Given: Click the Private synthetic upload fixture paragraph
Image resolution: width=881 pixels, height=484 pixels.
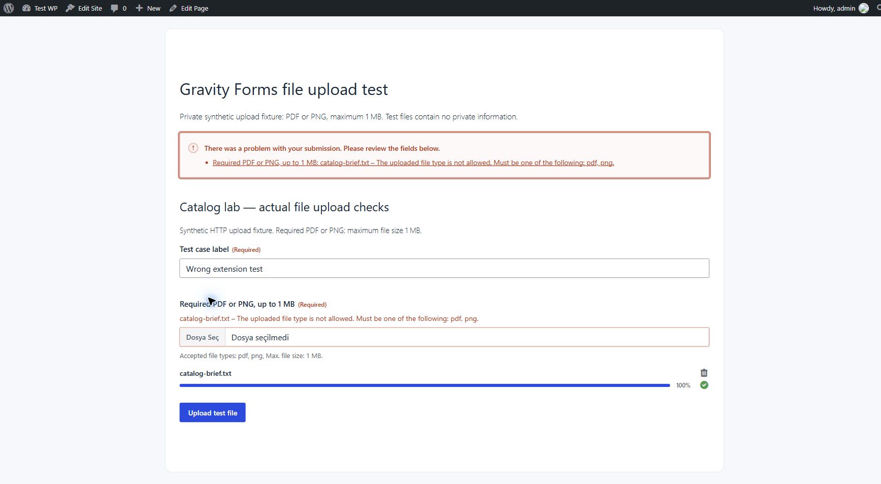Looking at the screenshot, I should [348, 116].
